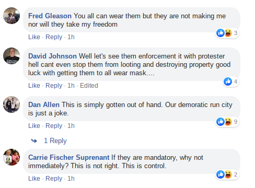Open the Fred Gleason name link

(50, 16)
